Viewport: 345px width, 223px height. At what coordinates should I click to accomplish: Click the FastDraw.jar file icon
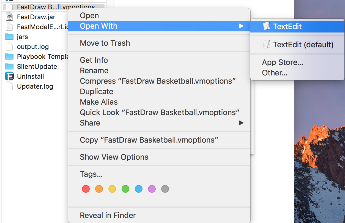coord(9,17)
